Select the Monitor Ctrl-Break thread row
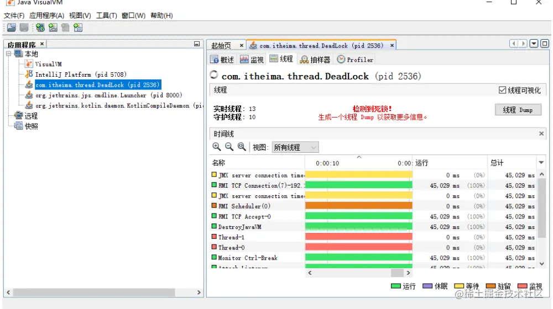Image resolution: width=553 pixels, height=309 pixels. [373, 258]
